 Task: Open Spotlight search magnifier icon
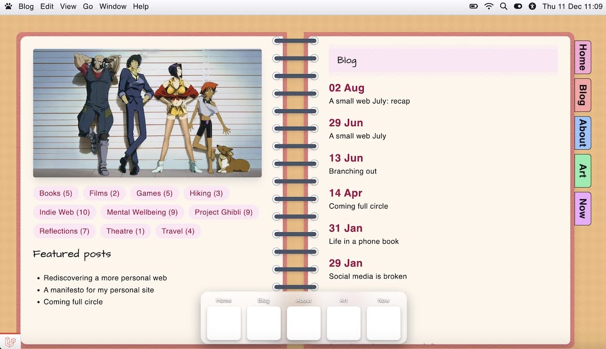[x=504, y=6]
